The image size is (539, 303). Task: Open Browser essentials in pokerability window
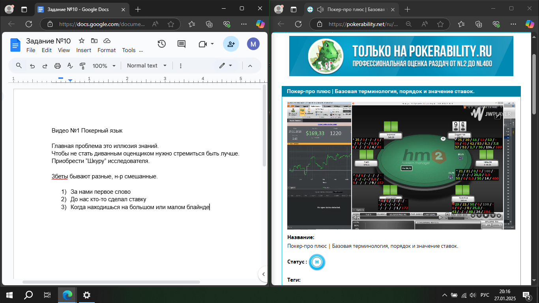[x=496, y=24]
